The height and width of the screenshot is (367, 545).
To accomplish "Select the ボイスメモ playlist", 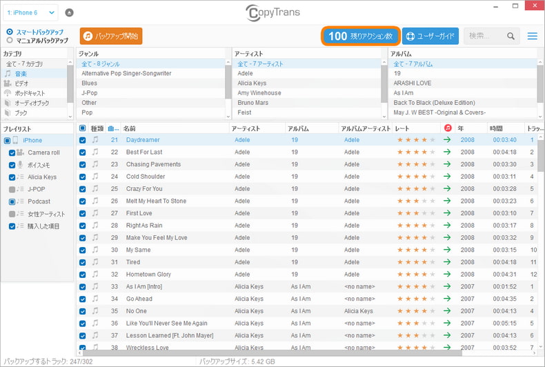I will click(39, 165).
